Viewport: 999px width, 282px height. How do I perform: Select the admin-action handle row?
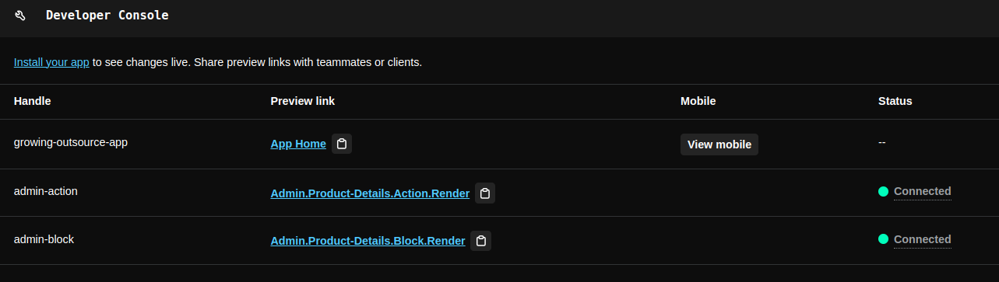click(x=499, y=193)
